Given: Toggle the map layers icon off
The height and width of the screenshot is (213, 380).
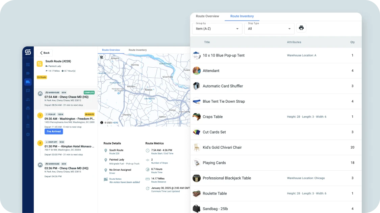Looking at the screenshot, I should (102, 58).
